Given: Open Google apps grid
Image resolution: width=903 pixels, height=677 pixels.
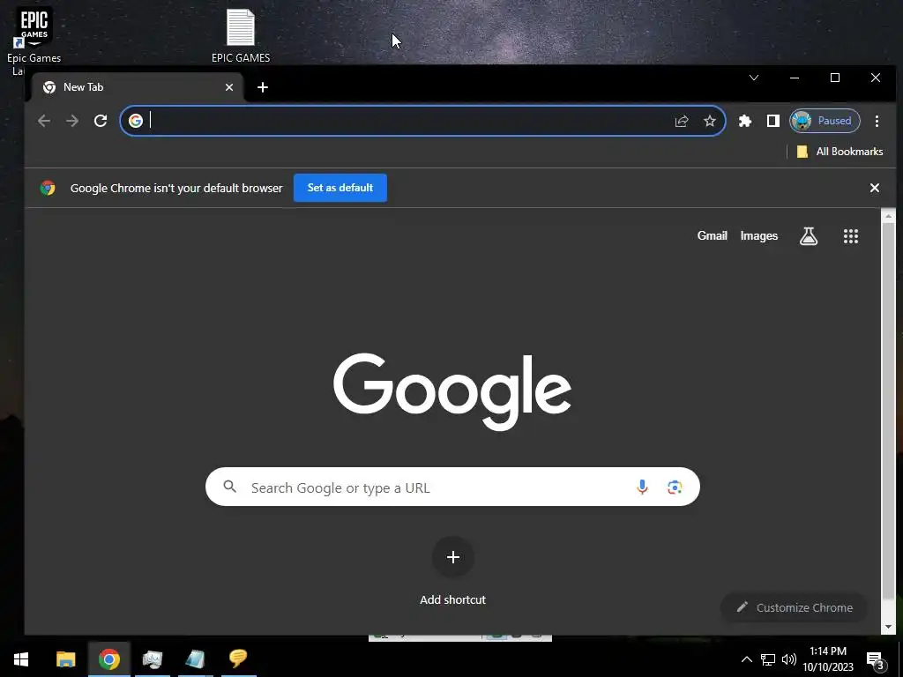Looking at the screenshot, I should (x=851, y=236).
